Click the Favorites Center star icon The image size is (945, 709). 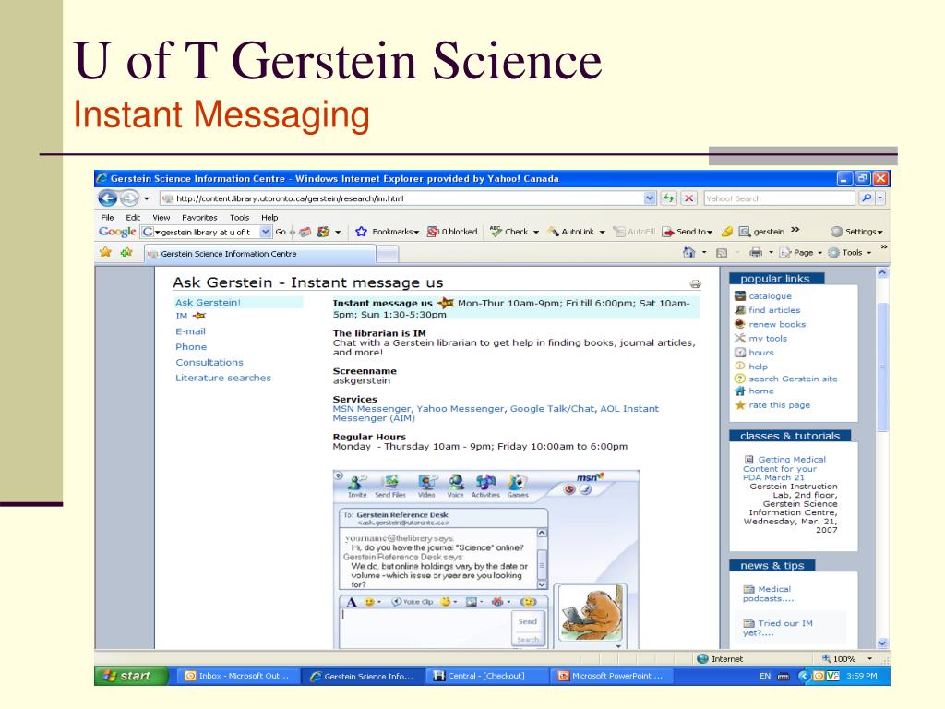105,252
